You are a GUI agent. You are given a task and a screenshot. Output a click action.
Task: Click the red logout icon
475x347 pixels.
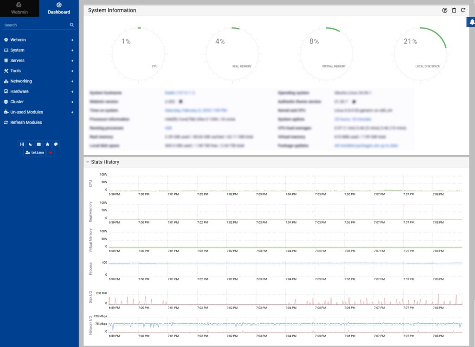point(51,153)
